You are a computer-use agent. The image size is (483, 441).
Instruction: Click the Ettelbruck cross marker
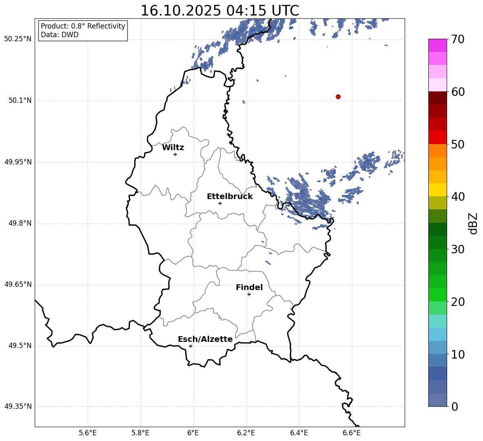click(220, 203)
